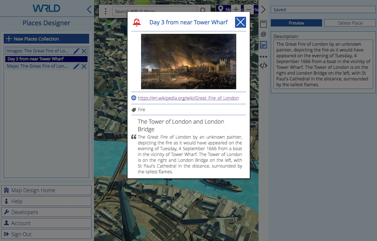Open the contact details @ icon

coord(264,34)
